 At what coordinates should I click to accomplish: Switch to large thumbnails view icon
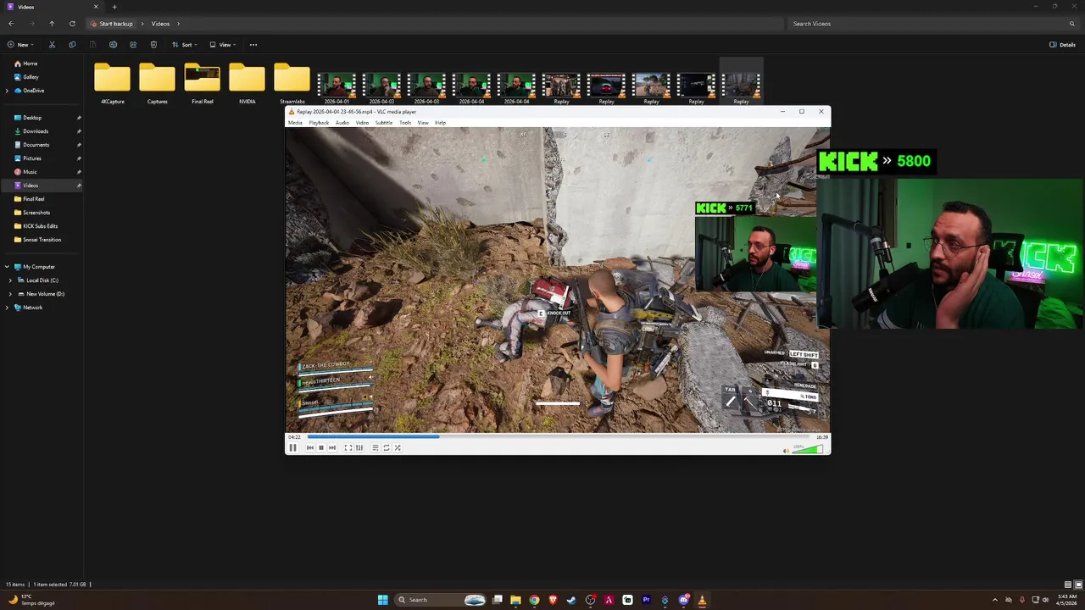coord(1077,585)
